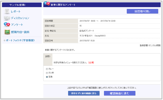Open the アンケート sidebar link
Viewport: 163px width, 100px height.
tap(17, 25)
